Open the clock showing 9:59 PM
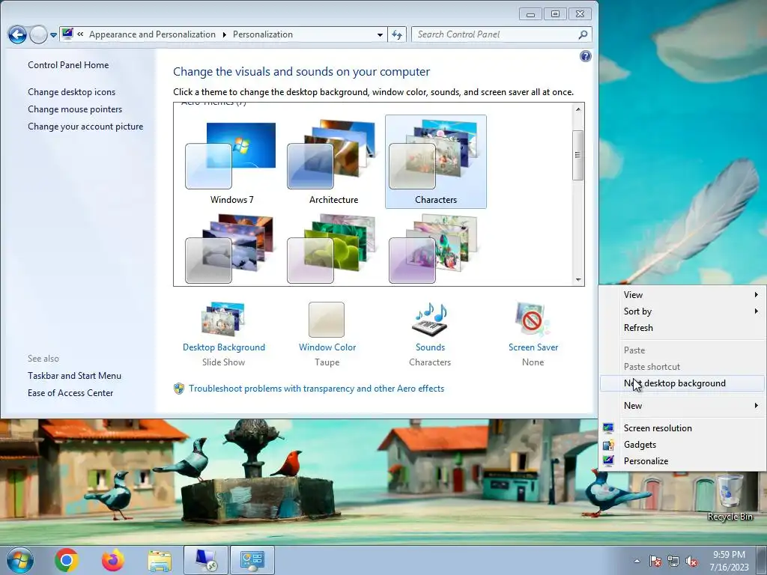The width and height of the screenshot is (767, 575). pyautogui.click(x=729, y=561)
